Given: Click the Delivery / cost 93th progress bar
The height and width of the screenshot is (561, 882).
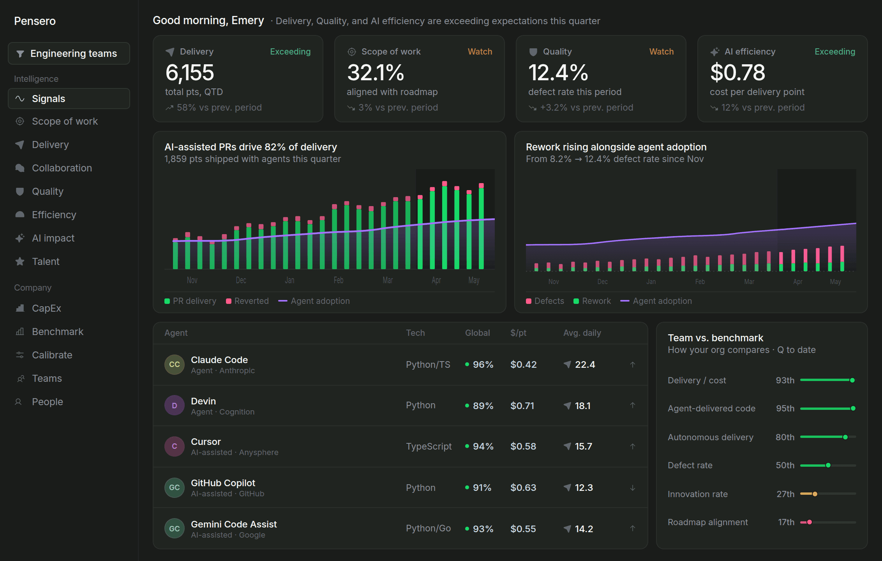Looking at the screenshot, I should pyautogui.click(x=828, y=380).
